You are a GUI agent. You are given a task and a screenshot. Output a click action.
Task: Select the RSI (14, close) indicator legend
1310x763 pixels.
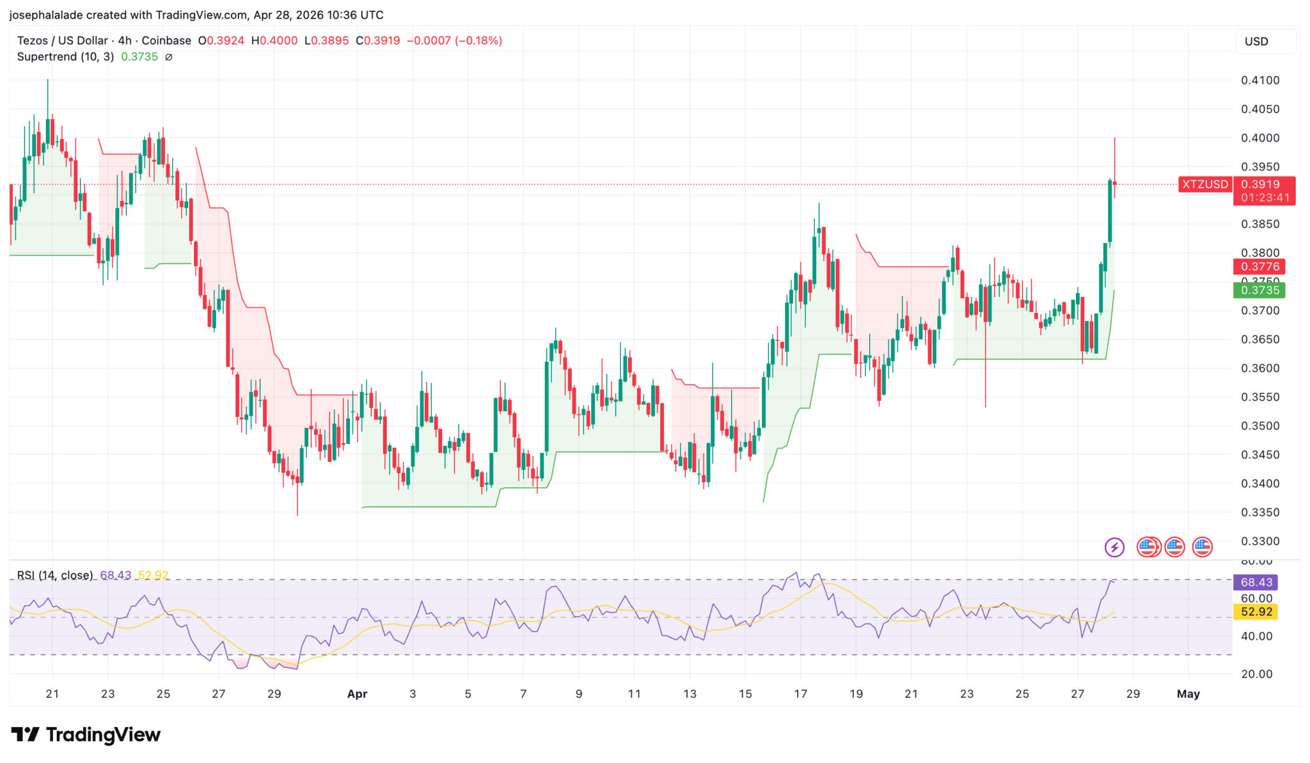coord(55,575)
